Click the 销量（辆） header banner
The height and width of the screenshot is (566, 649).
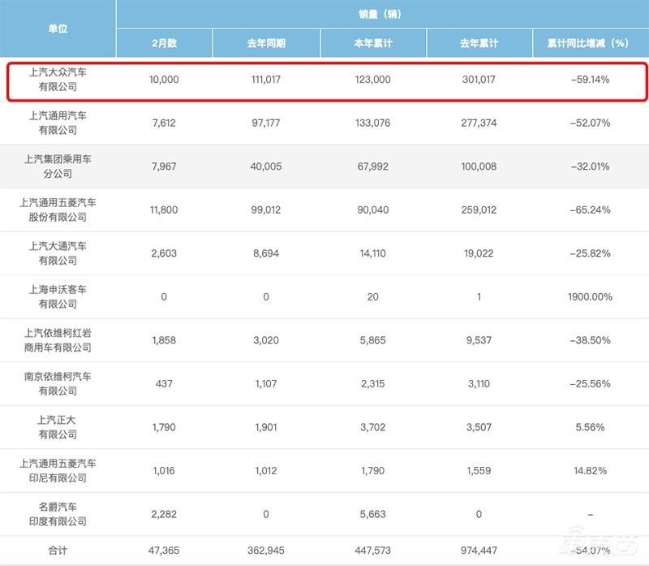click(381, 11)
